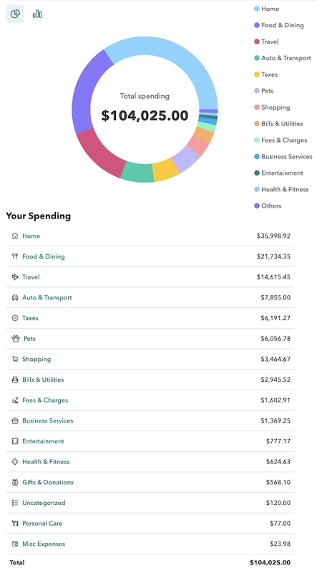Click the Travel legend color dot

pyautogui.click(x=257, y=42)
